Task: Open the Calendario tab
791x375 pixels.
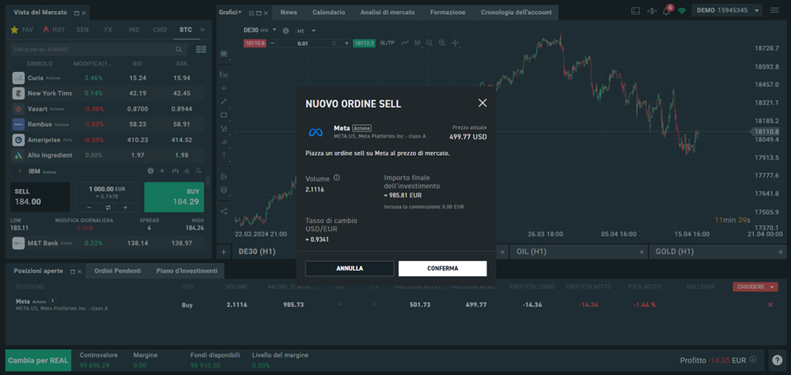Action: tap(329, 12)
